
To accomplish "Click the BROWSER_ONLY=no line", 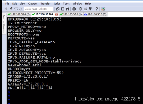I will coord(25,31).
